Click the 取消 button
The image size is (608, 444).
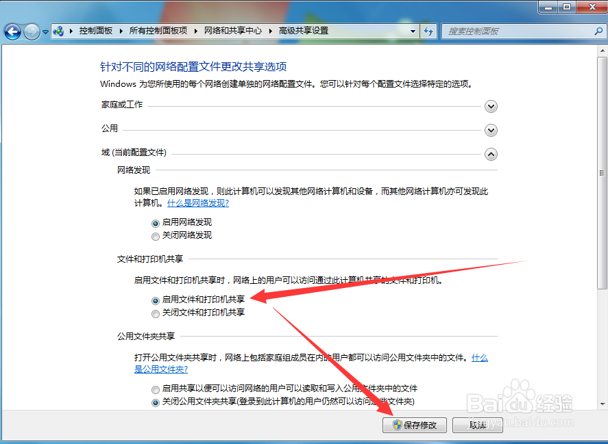tap(477, 425)
